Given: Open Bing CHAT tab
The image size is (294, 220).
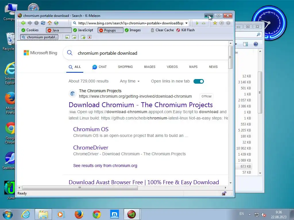Looking at the screenshot, I should coord(99,67).
